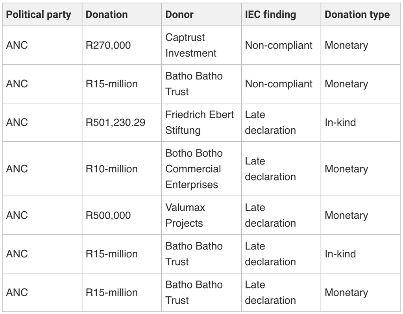
Task: Click the first Non-compliant finding cell
Action: pyautogui.click(x=281, y=45)
